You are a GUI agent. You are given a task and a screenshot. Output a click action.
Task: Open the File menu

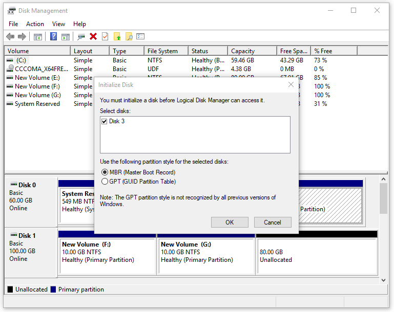point(13,24)
